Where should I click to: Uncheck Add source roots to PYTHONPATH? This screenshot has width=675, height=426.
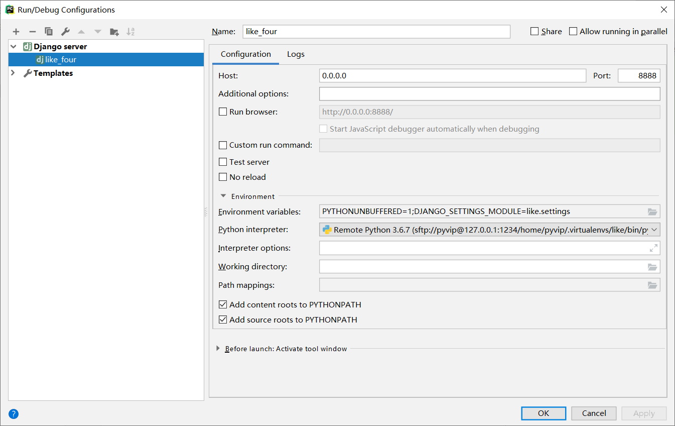coord(223,319)
